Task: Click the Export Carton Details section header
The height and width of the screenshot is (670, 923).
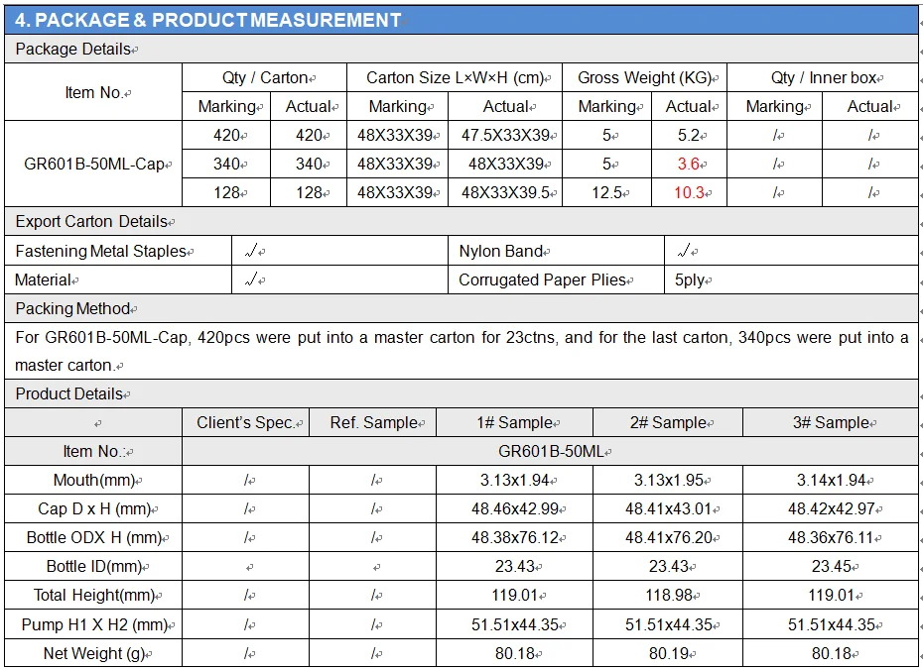Action: pos(91,222)
